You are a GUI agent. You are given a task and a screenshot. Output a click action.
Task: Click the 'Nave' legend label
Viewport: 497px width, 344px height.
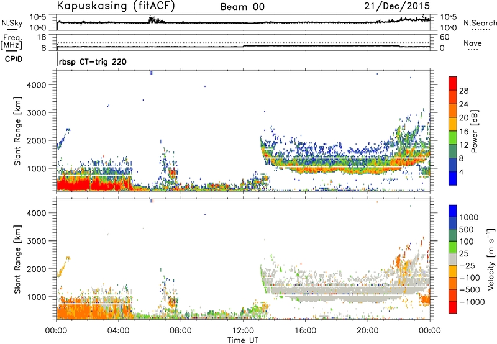pyautogui.click(x=473, y=43)
